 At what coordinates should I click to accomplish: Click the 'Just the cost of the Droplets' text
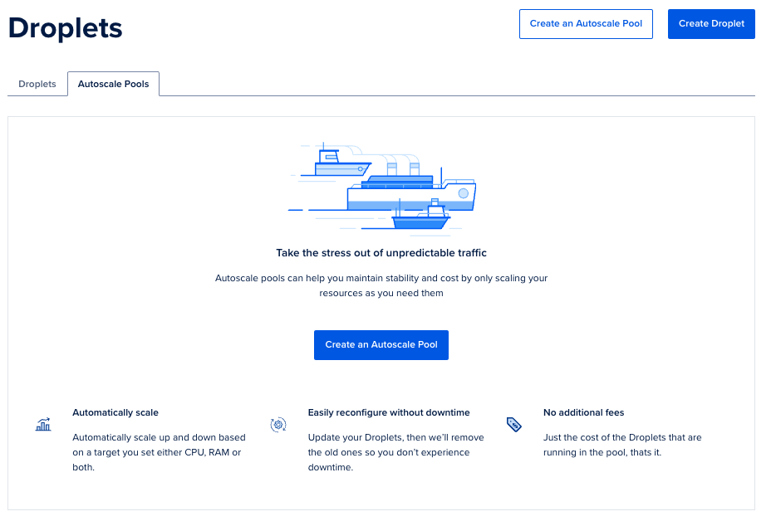[622, 445]
